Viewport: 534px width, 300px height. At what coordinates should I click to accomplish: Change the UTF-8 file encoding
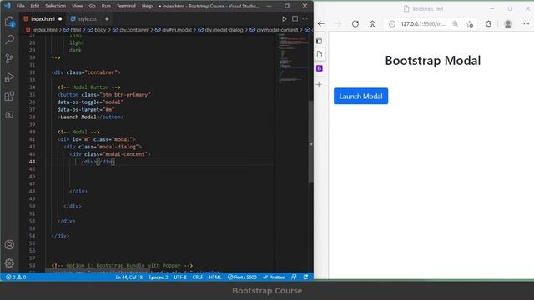180,277
